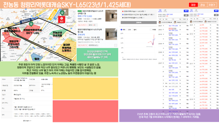
Task: Remove the second blue legend complex
Action: 154,14
